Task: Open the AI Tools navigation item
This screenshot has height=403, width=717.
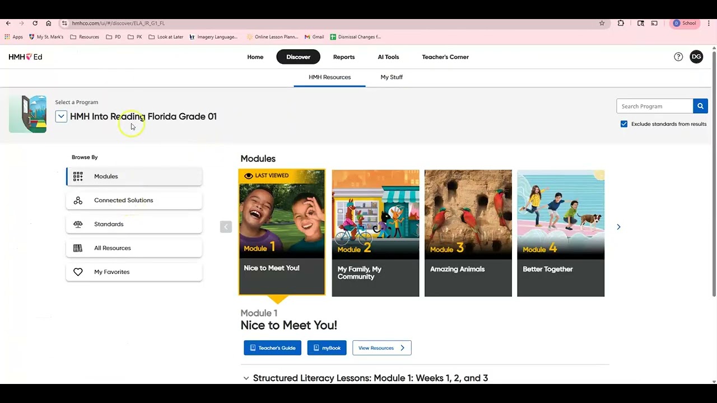Action: coord(388,57)
